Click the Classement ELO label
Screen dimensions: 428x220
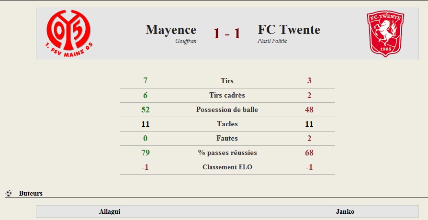tap(227, 167)
